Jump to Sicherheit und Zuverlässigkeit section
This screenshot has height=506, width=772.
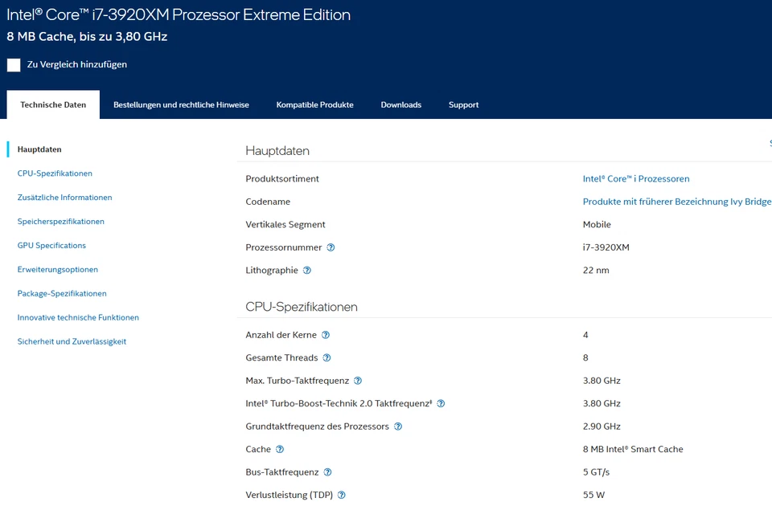(72, 342)
